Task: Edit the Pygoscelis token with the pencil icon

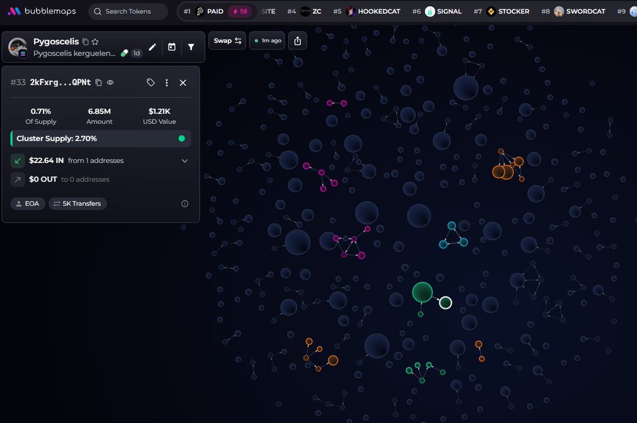Action: click(x=152, y=47)
